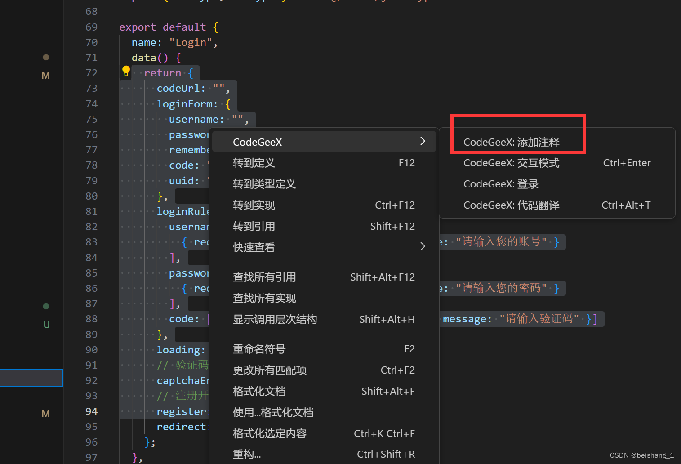Select "CodeGeeX: 添加注释" from the submenu
The image size is (681, 464).
pos(512,142)
